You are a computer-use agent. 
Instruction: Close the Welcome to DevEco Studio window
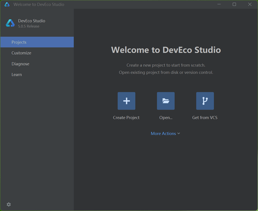[x=250, y=4]
